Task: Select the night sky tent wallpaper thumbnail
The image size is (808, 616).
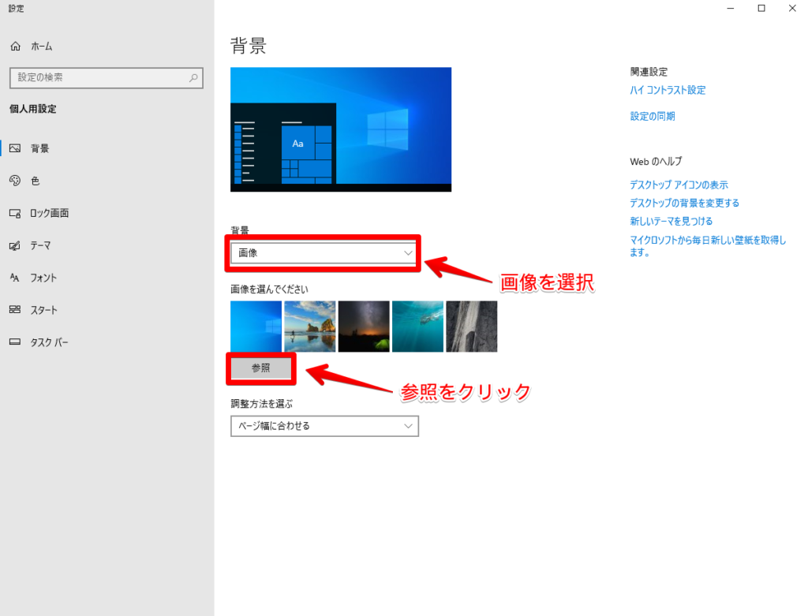Action: [364, 327]
